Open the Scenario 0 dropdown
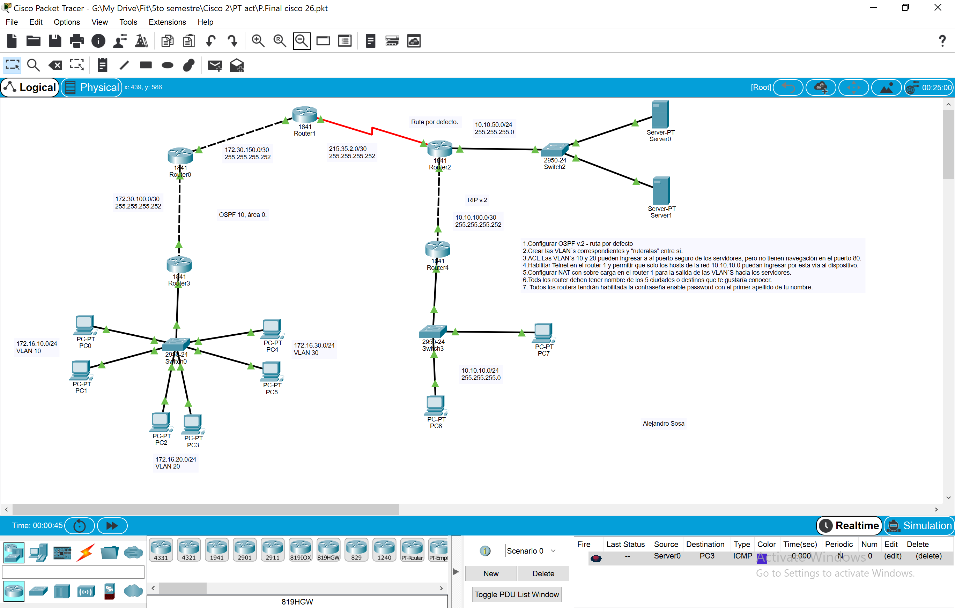Image resolution: width=955 pixels, height=608 pixels. point(532,550)
